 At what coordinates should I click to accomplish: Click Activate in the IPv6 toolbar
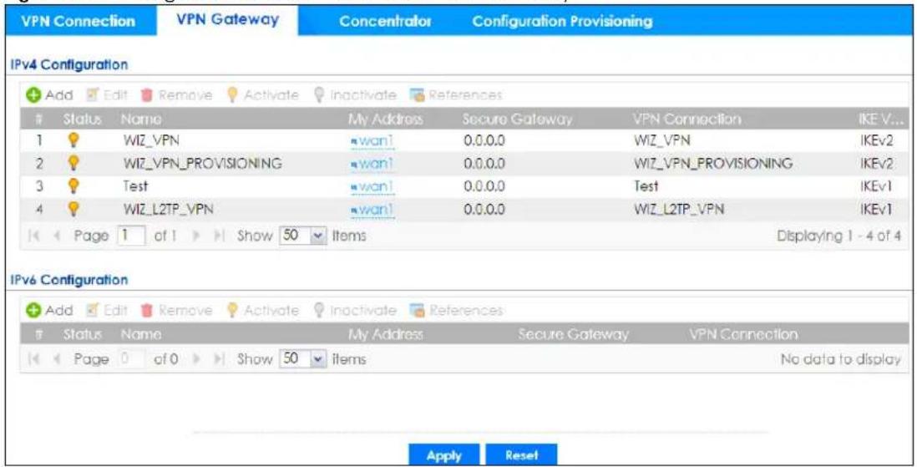262,310
